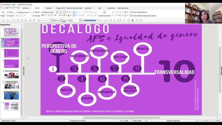Toggle the grid display icon
Screen dimensions: 222x125
click(x=137, y=21)
